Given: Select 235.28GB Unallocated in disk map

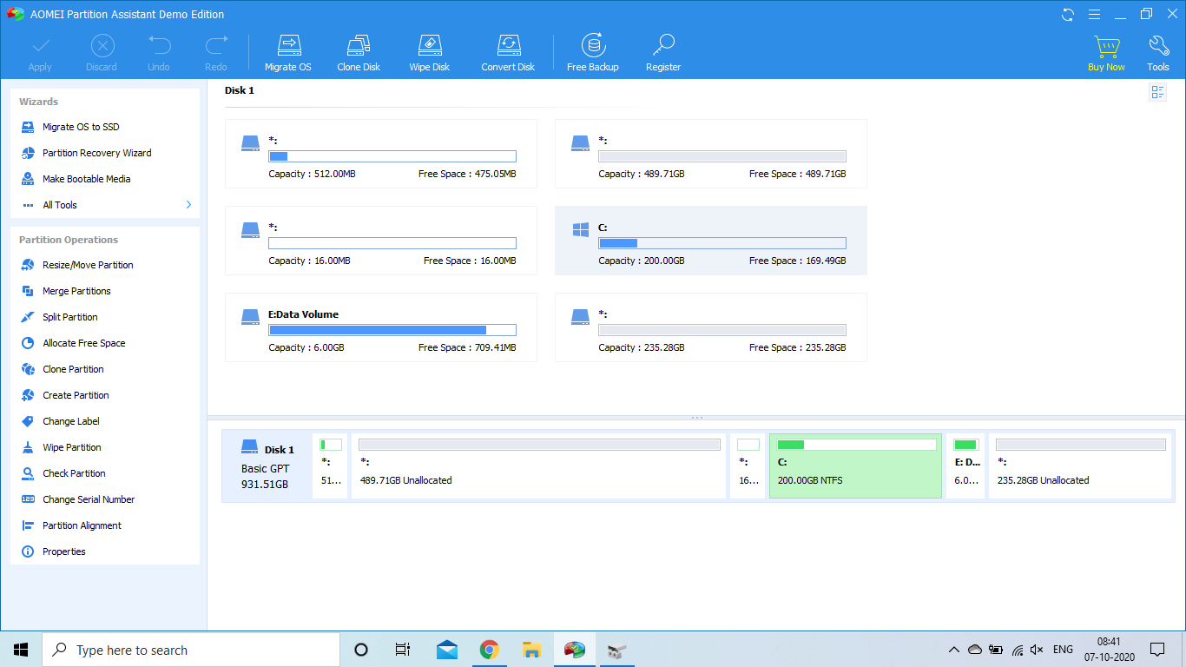Looking at the screenshot, I should [1081, 466].
